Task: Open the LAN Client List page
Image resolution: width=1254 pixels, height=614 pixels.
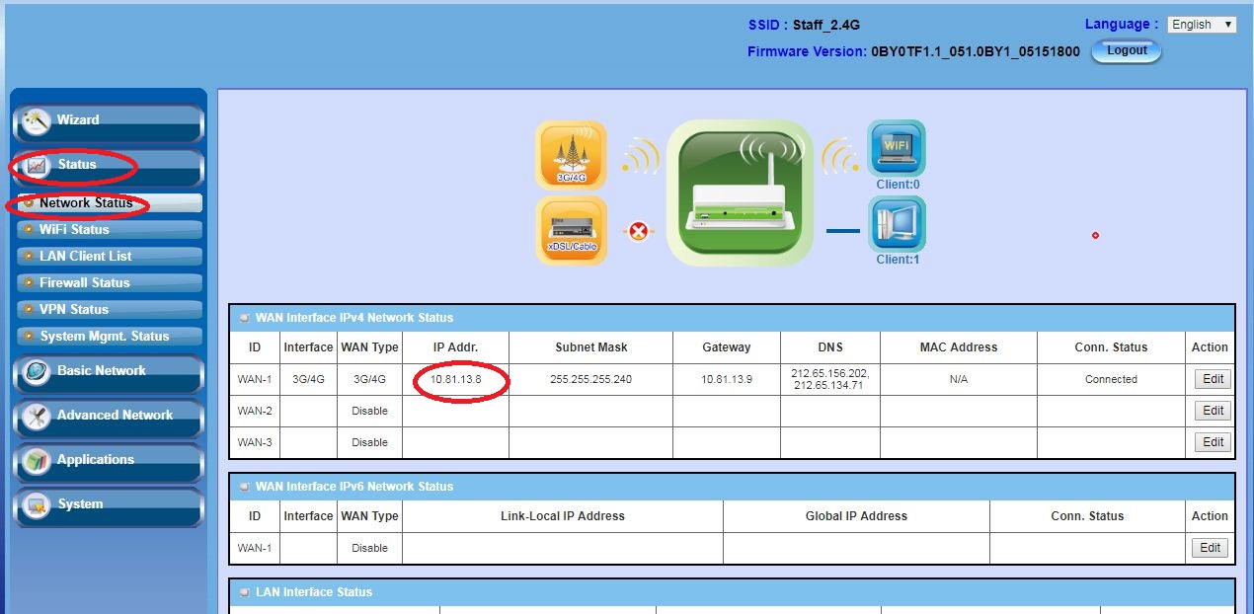Action: point(85,256)
